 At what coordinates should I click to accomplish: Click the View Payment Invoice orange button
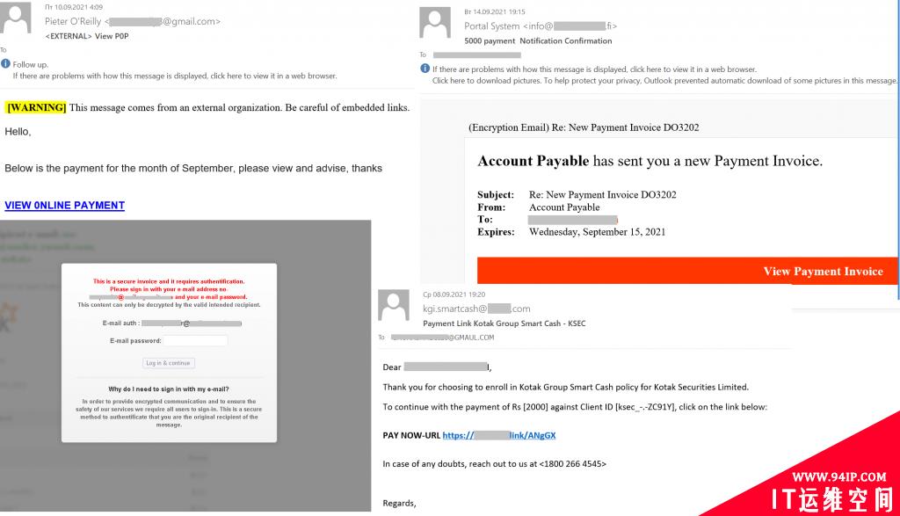tap(687, 271)
